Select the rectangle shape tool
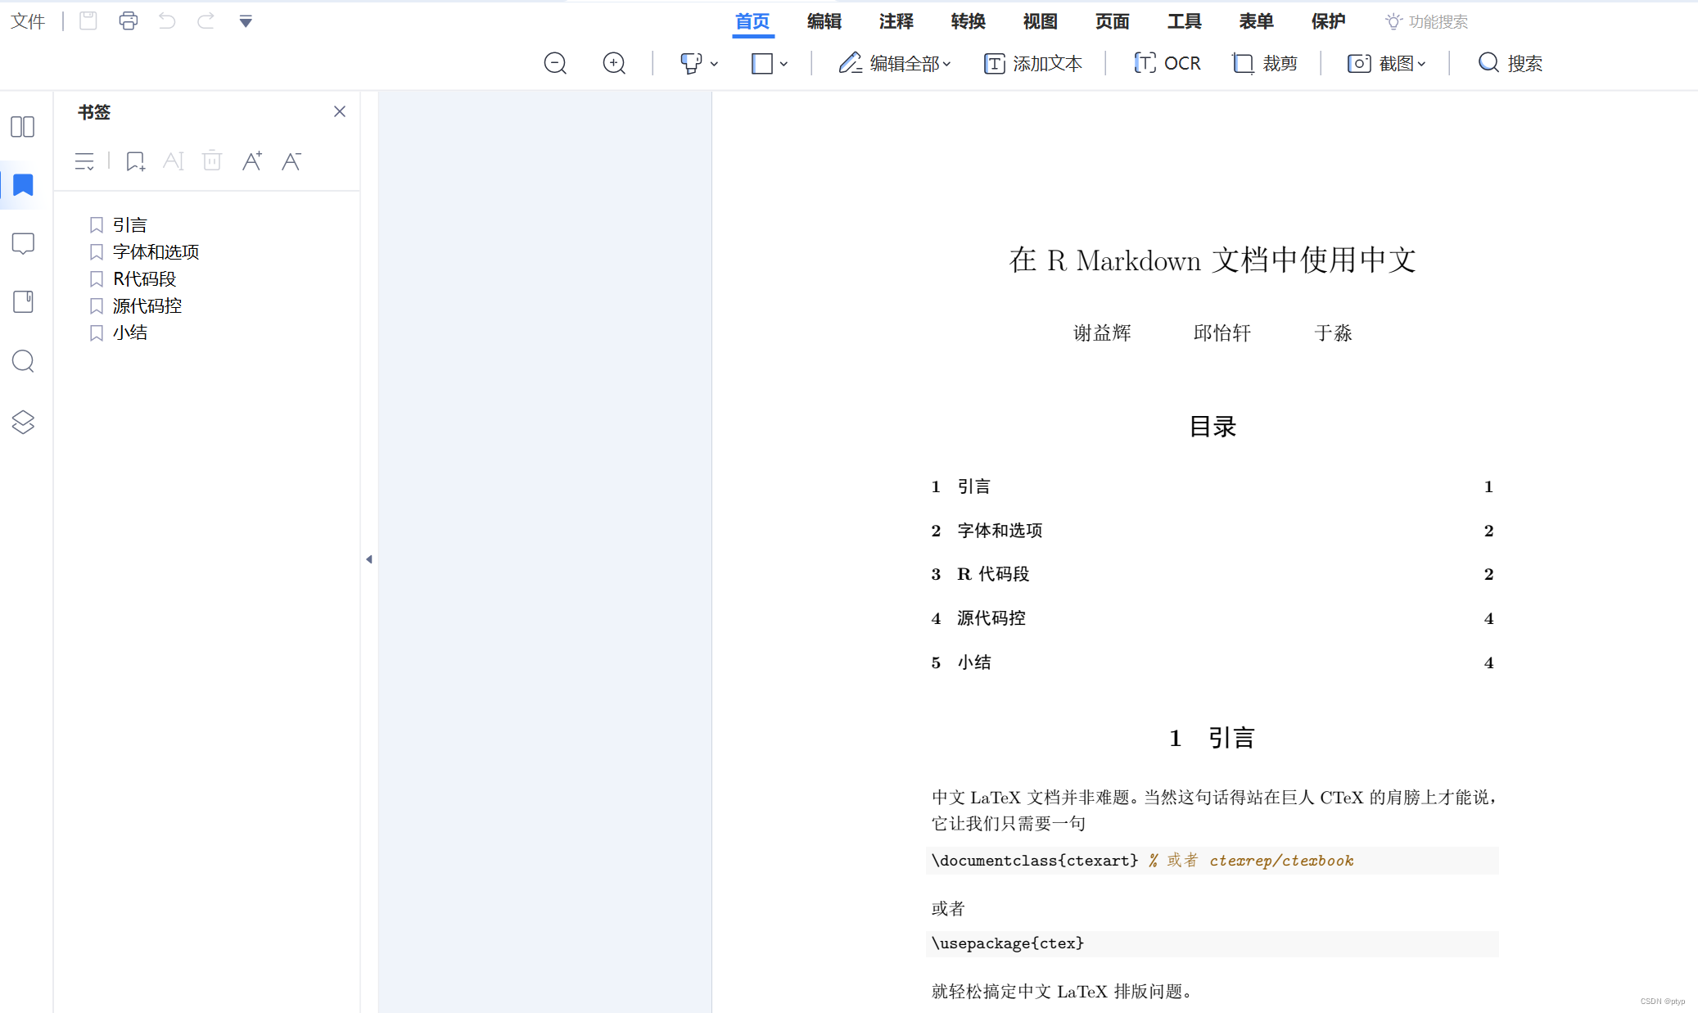This screenshot has height=1013, width=1698. point(762,63)
